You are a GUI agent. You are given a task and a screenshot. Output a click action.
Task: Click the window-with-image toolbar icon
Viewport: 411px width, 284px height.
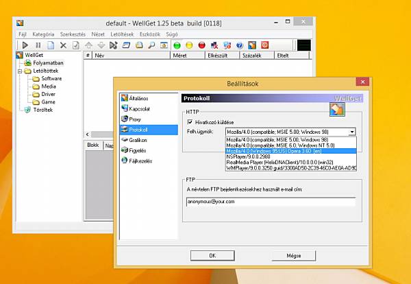click(x=164, y=45)
